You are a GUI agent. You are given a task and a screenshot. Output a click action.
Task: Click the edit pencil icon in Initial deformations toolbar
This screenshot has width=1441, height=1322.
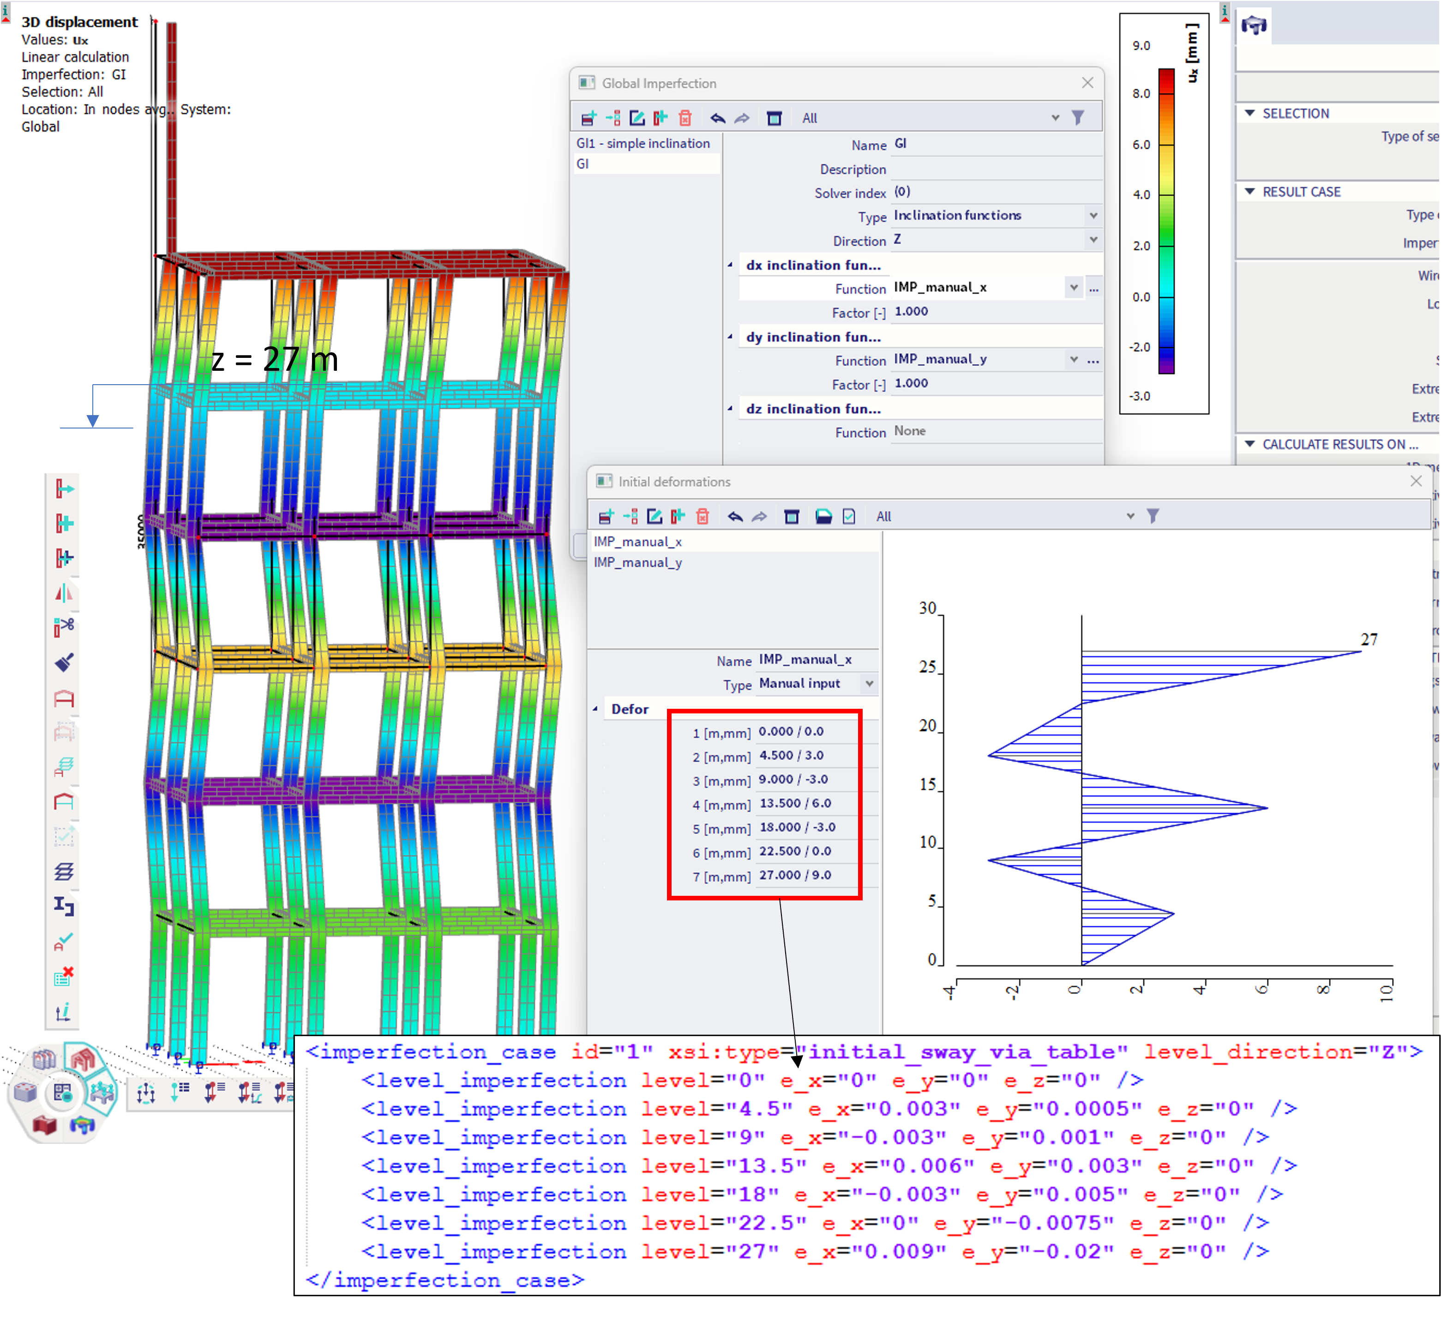654,517
